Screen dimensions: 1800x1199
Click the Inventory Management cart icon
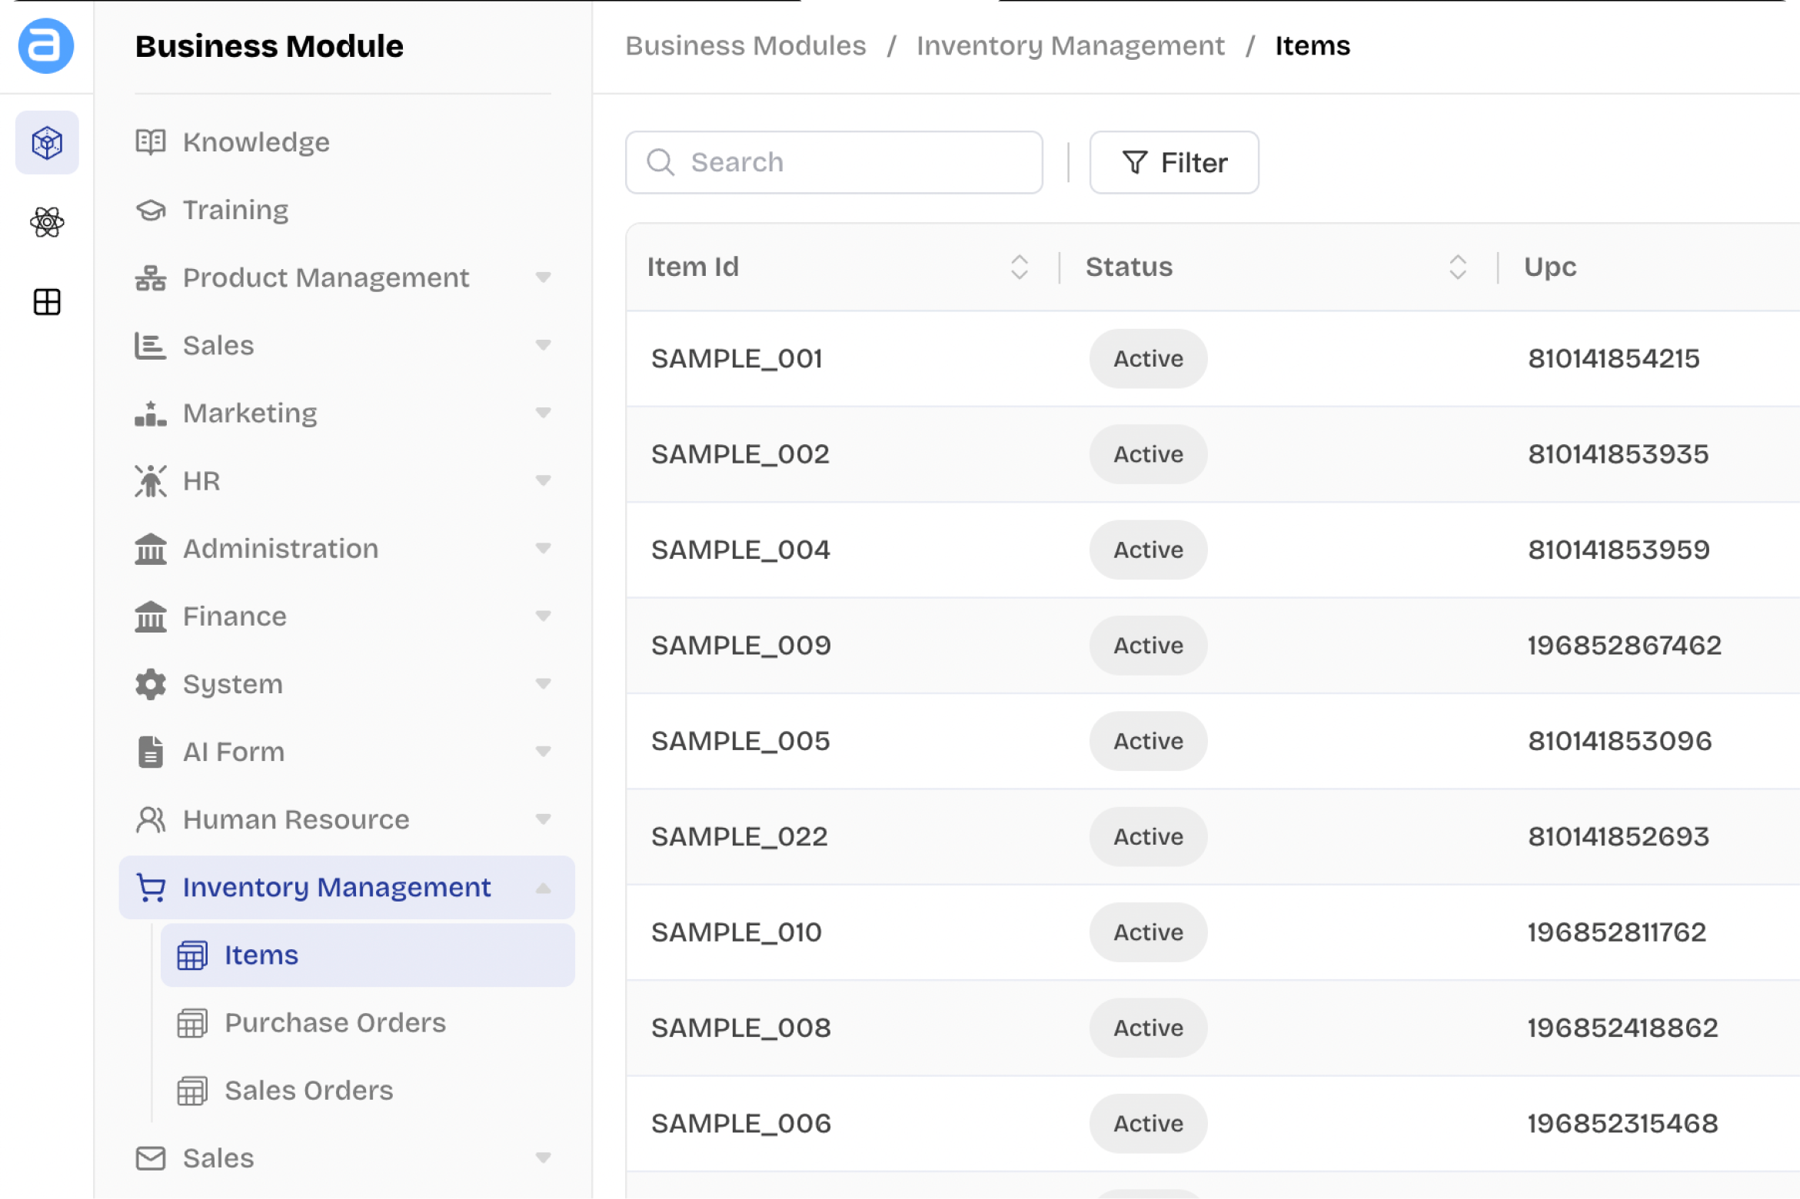click(x=151, y=888)
